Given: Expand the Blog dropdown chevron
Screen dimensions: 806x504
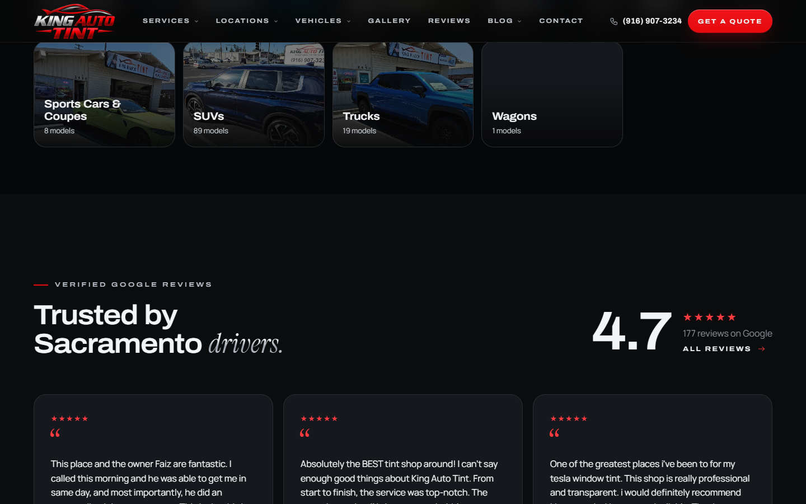Looking at the screenshot, I should (519, 21).
